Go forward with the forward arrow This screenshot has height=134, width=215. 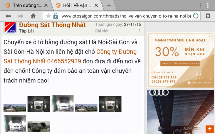(x=20, y=16)
